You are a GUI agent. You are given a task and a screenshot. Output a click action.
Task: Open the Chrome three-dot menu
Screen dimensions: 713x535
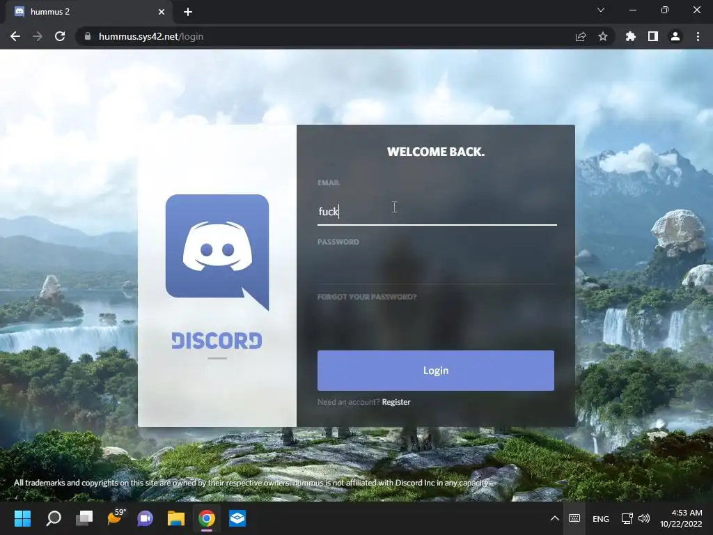pos(698,36)
